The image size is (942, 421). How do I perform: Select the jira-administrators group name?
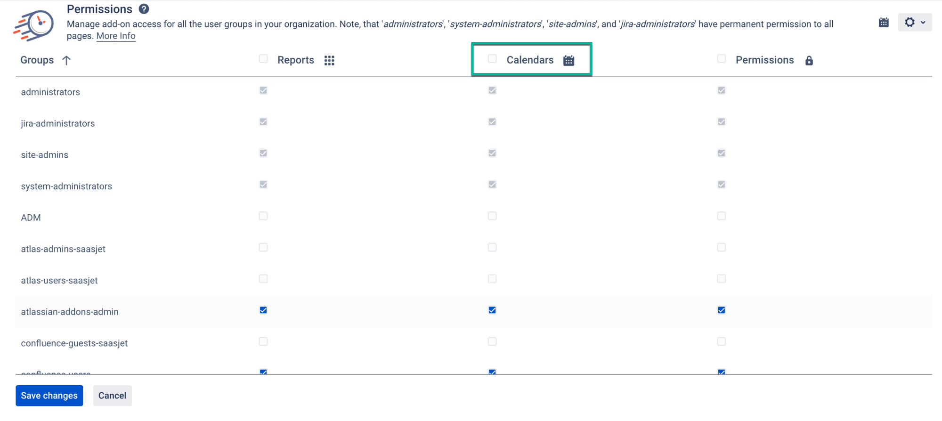point(58,123)
